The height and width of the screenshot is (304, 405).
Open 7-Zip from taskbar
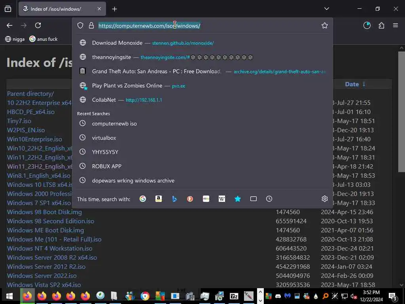[x=234, y=296]
